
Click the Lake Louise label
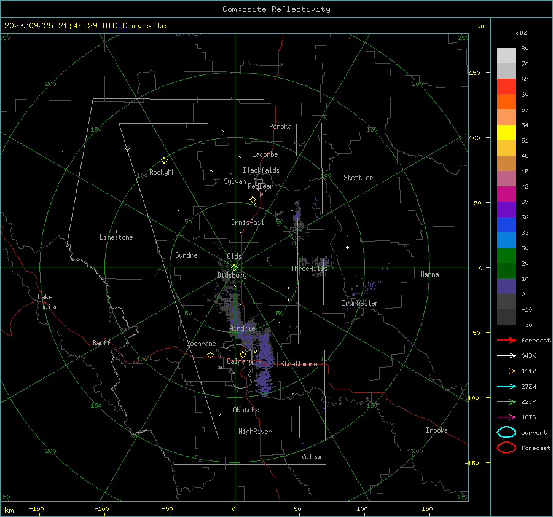[x=47, y=302]
